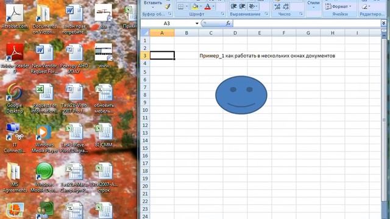This screenshot has height=219, width=390.
Task: Apply the Fill Color bucket icon
Action: 195,7
